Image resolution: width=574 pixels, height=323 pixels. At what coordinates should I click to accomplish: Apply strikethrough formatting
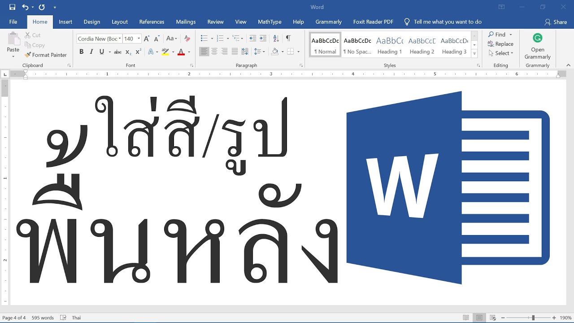pos(117,52)
